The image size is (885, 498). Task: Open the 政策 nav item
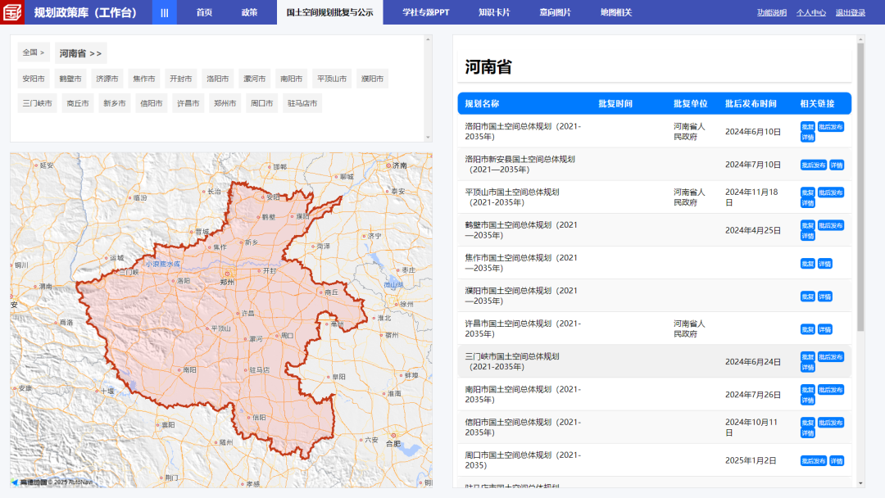tap(249, 12)
